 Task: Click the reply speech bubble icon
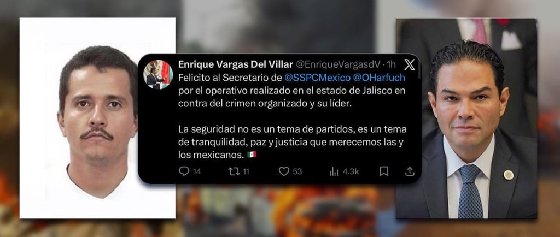click(x=184, y=171)
